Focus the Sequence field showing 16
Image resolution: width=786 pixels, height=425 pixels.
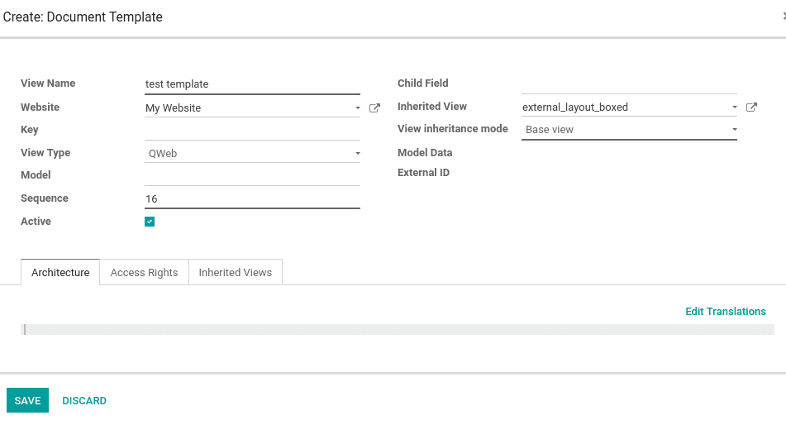click(253, 198)
